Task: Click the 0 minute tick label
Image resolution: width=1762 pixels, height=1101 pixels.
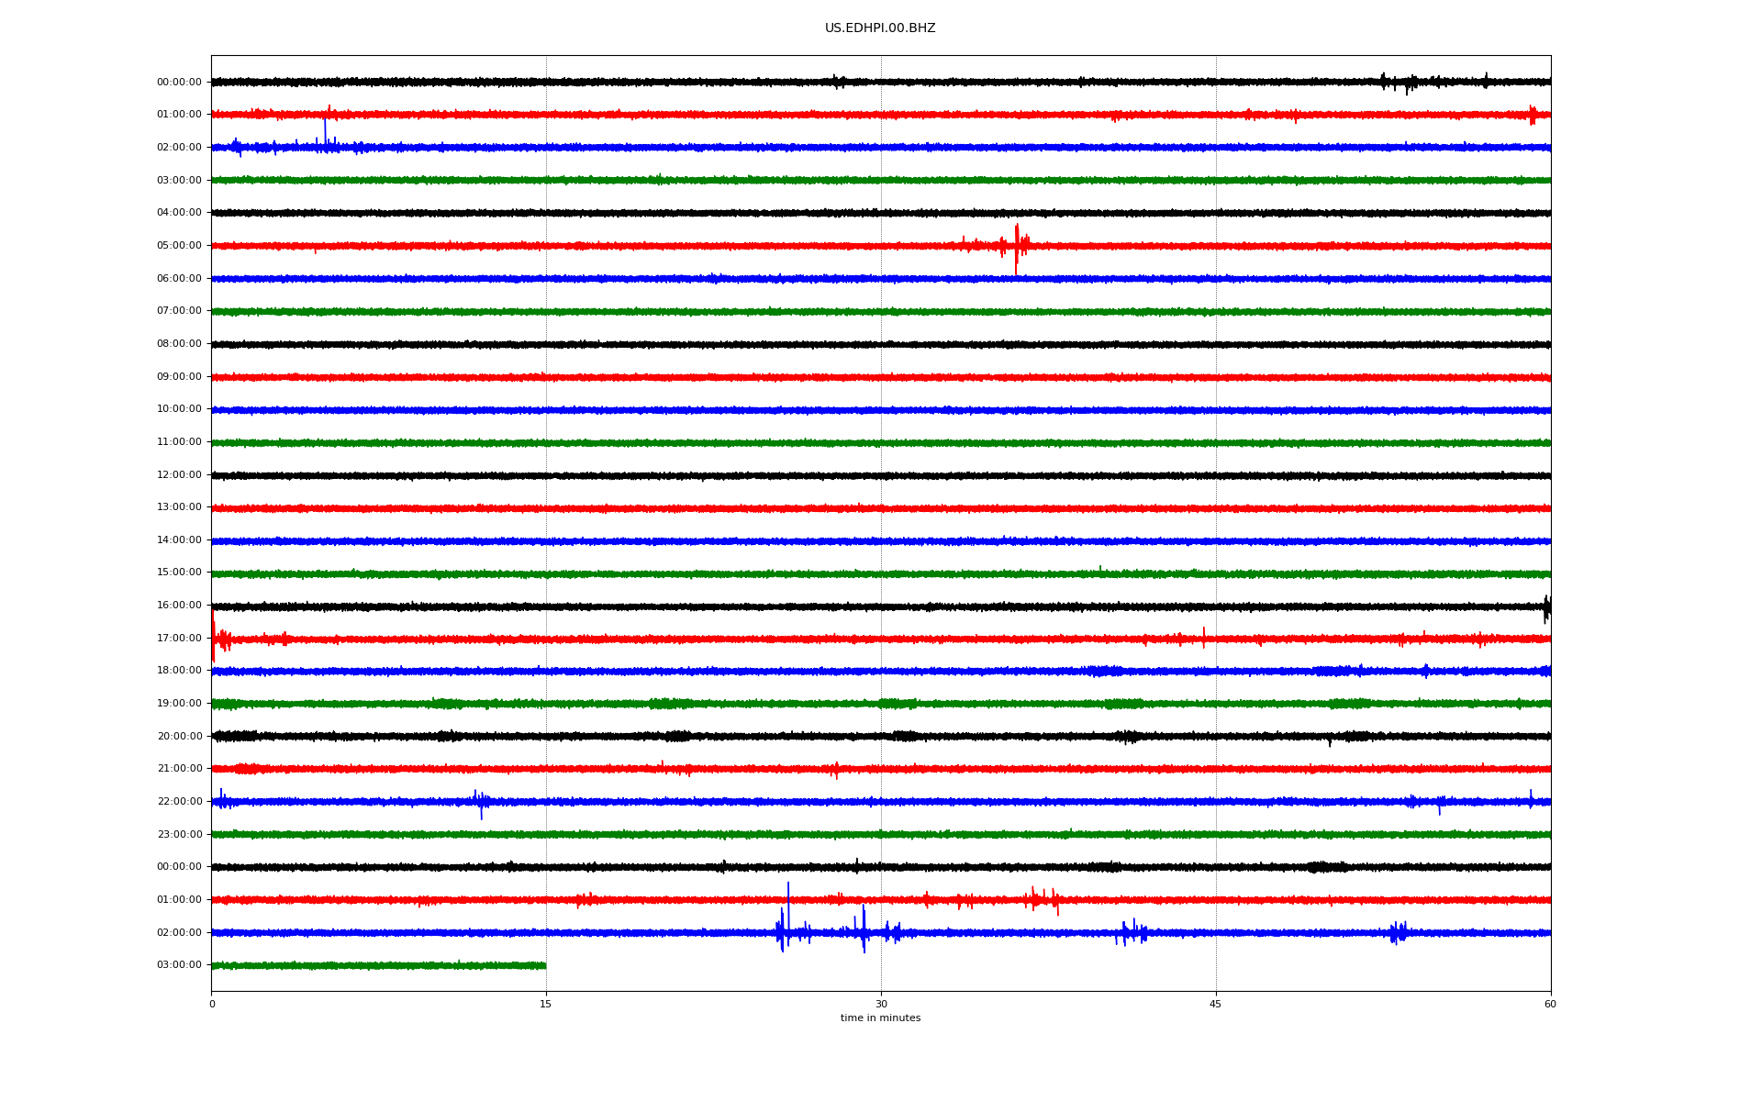Action: tap(212, 1005)
